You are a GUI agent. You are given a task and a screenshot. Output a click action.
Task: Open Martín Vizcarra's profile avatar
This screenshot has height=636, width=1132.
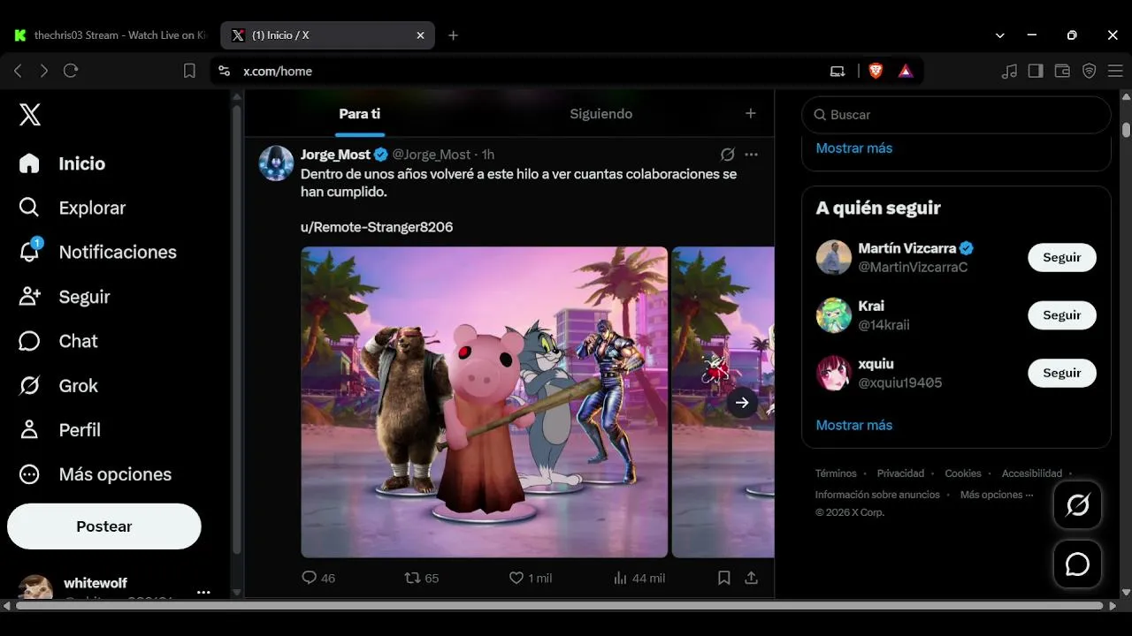[833, 257]
